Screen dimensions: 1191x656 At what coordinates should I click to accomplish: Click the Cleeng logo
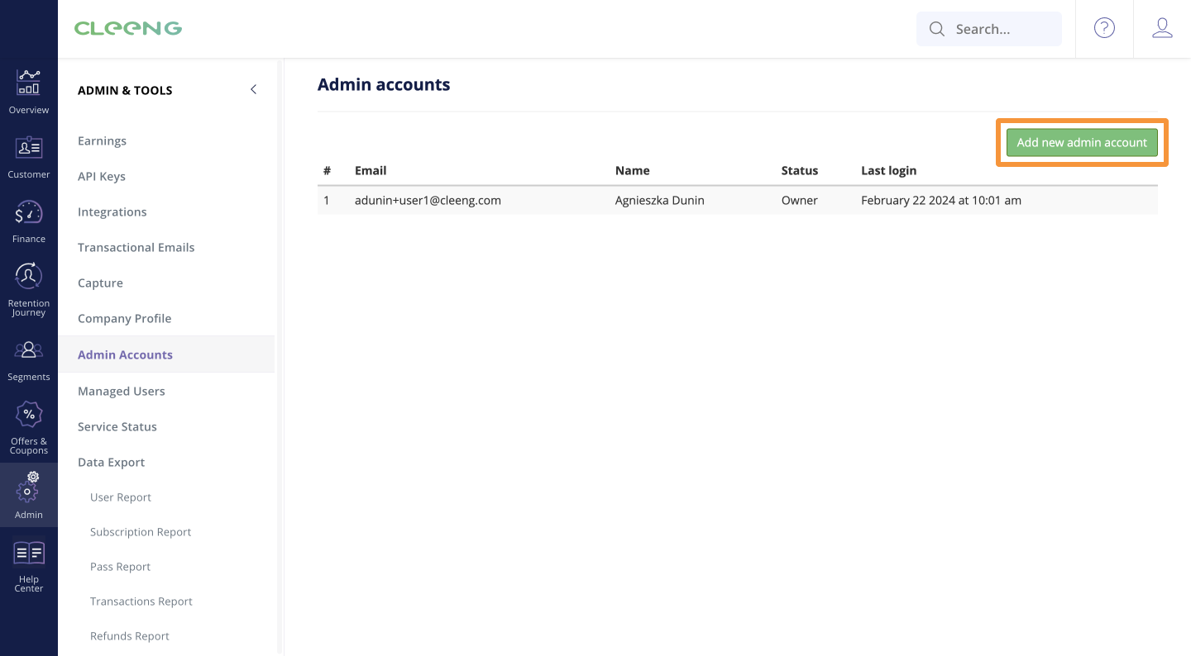(x=128, y=27)
